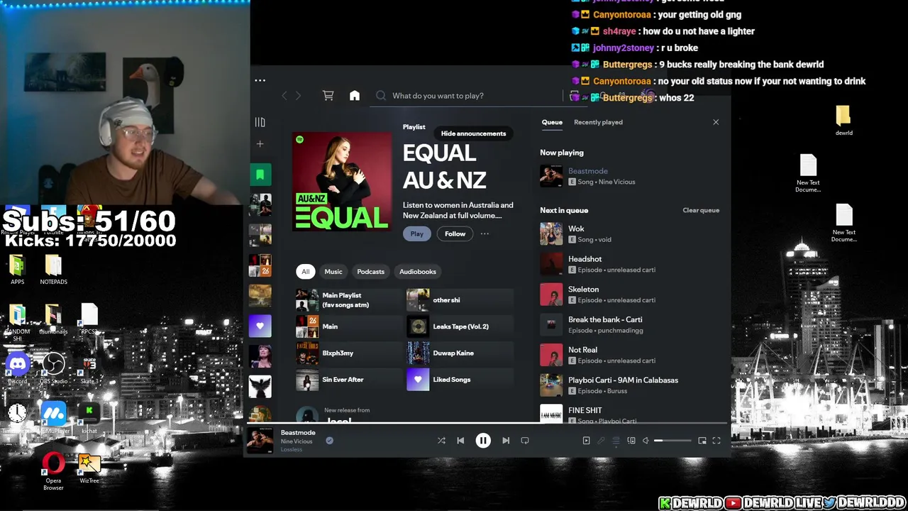Open the kichat desktop shortcut
Screen dimensions: 908x511
tap(89, 419)
